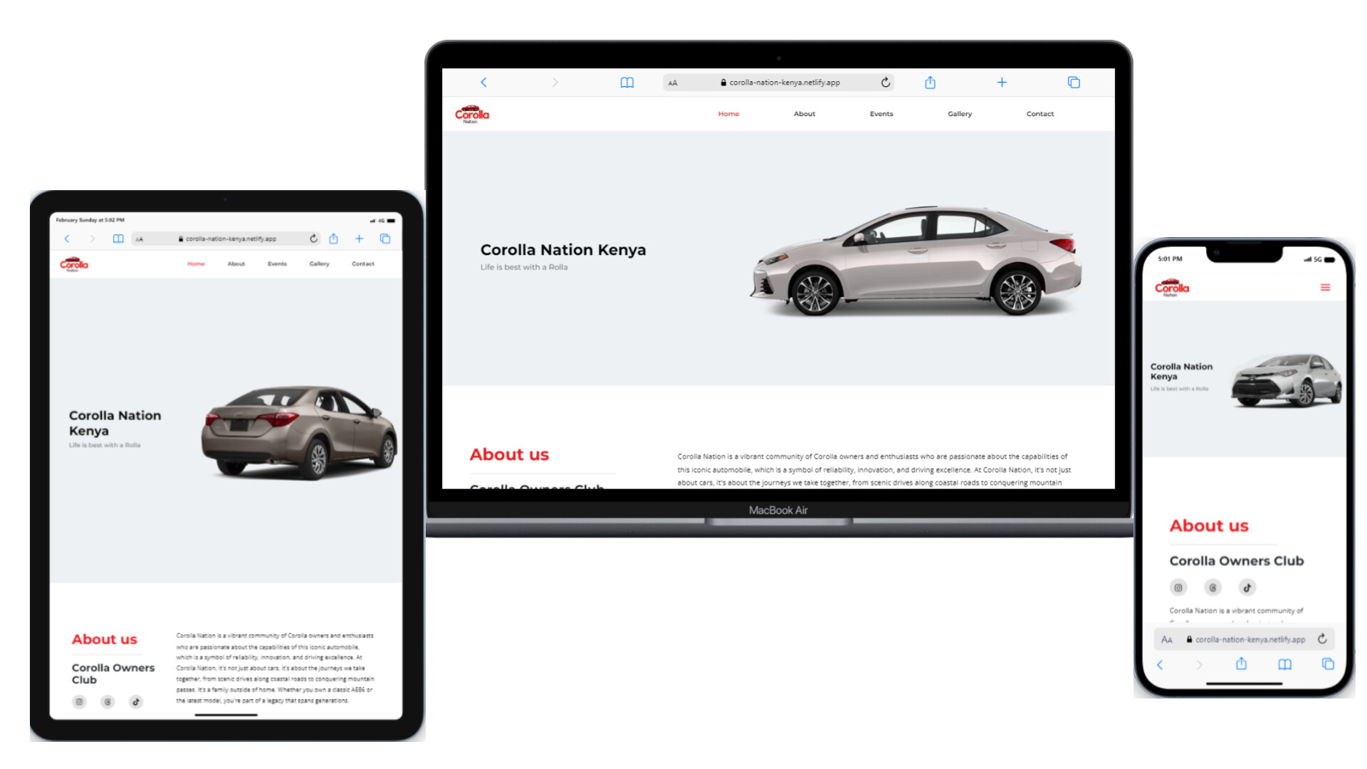Viewport: 1367px width, 769px height.
Task: Click Corolla Owners Club text on iPad
Action: [x=113, y=674]
